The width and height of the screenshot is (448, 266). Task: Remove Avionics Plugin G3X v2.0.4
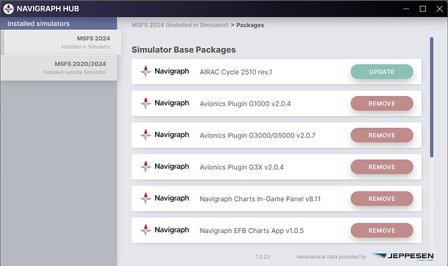pos(382,167)
